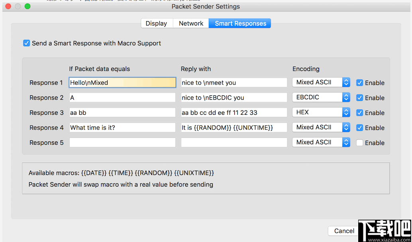Disable Response 2
Image resolution: width=412 pixels, height=242 pixels.
point(360,98)
